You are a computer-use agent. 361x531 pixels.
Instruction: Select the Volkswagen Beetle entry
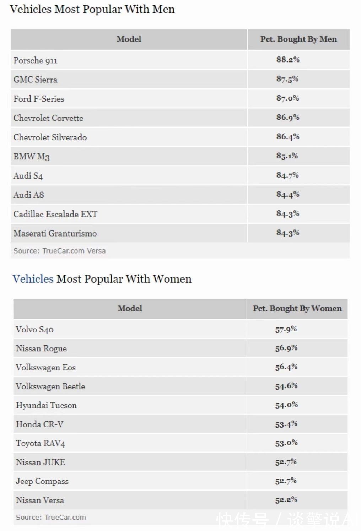point(50,386)
